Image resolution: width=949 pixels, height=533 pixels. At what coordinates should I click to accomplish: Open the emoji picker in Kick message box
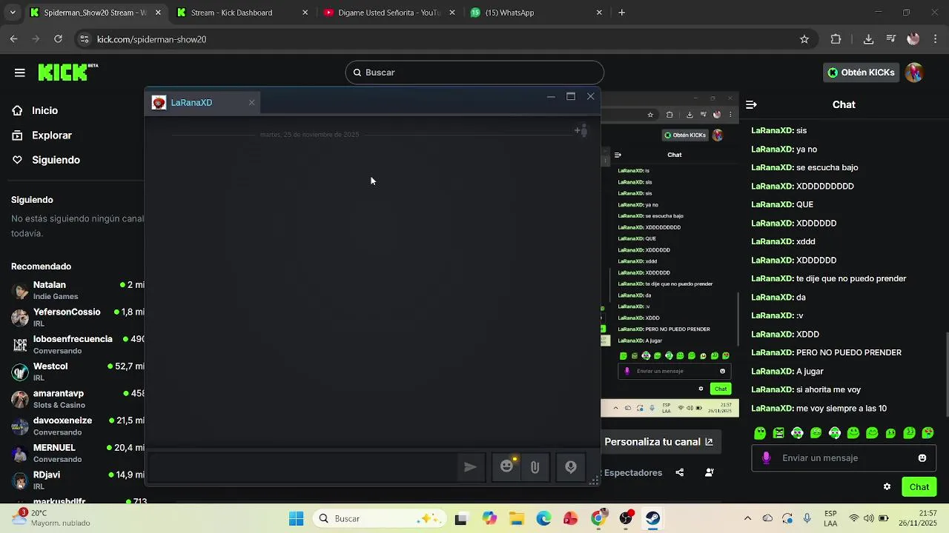point(922,458)
